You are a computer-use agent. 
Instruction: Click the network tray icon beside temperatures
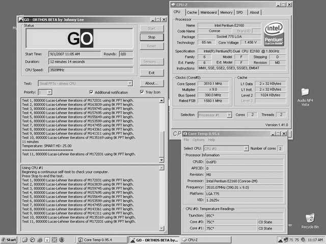point(286,240)
